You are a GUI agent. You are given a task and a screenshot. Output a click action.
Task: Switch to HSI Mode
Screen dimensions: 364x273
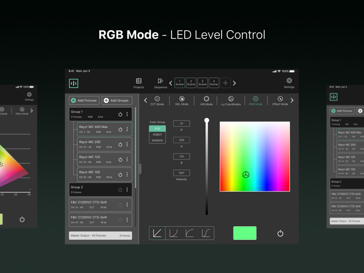tap(206, 101)
